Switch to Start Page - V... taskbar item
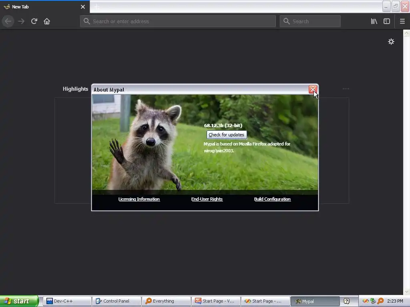 pyautogui.click(x=216, y=301)
